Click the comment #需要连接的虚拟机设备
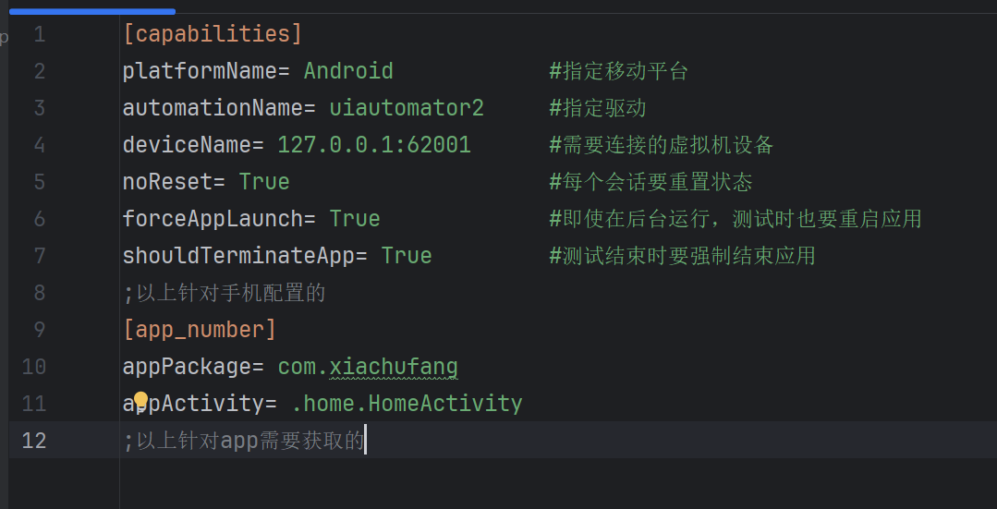The height and width of the screenshot is (509, 997). [x=662, y=145]
